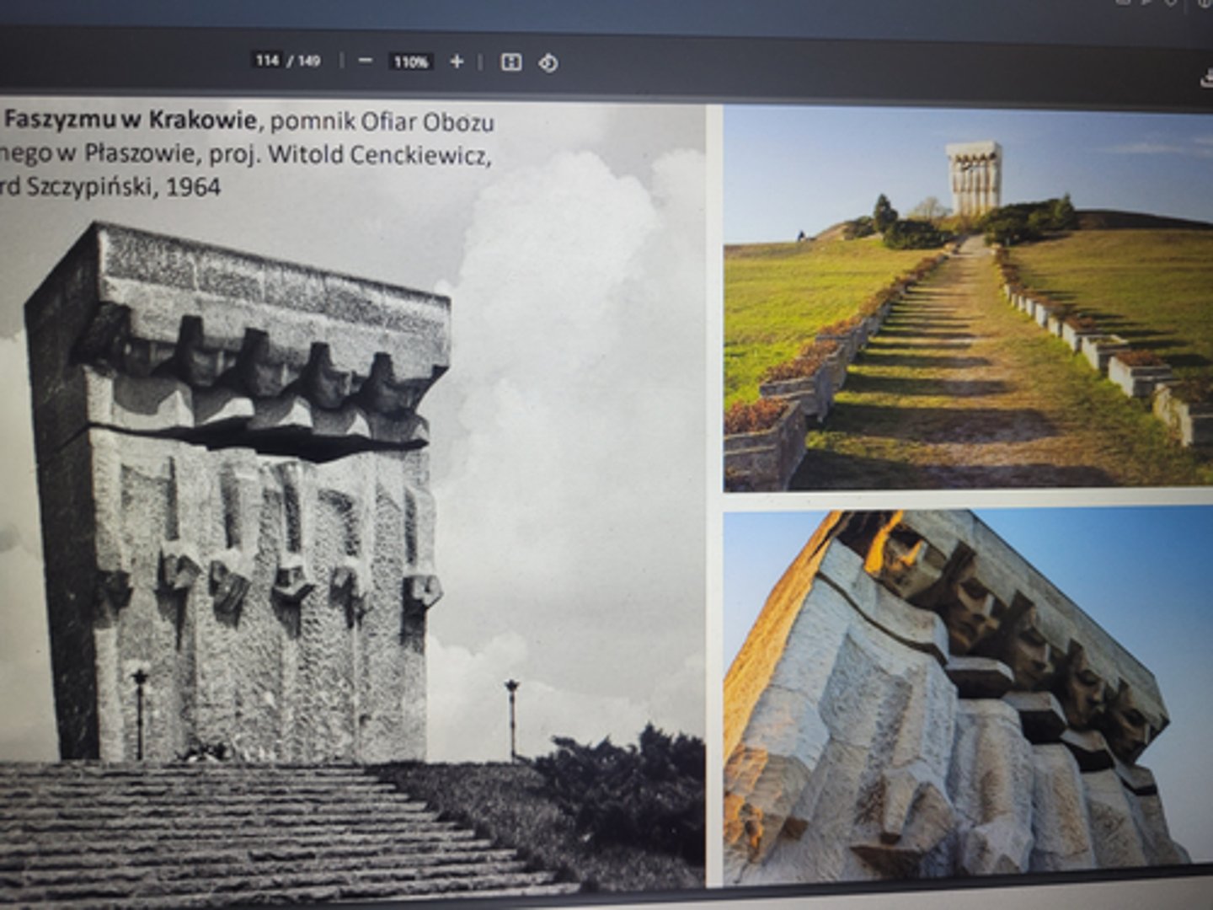Viewport: 1213px width, 910px height.
Task: Click the total page count 149
Action: [x=308, y=61]
